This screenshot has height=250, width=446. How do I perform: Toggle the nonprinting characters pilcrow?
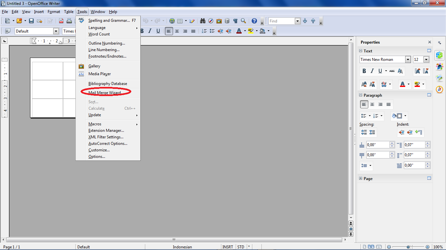pos(235,21)
